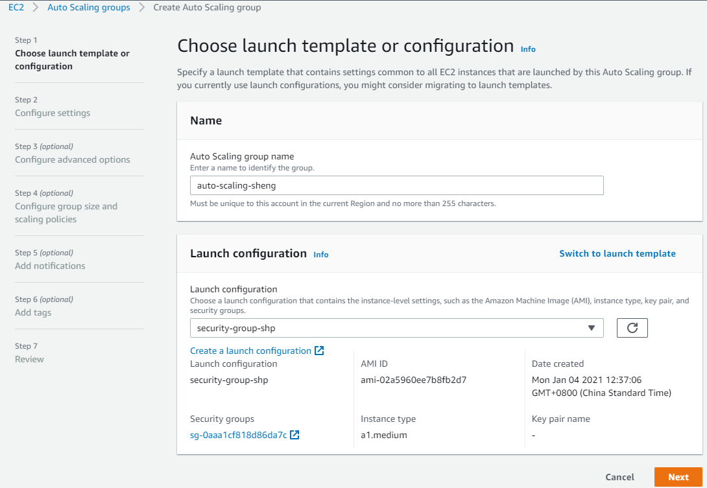The height and width of the screenshot is (488, 707).
Task: Open security group sg-0aaa1cf818d86da7c link
Action: 238,435
